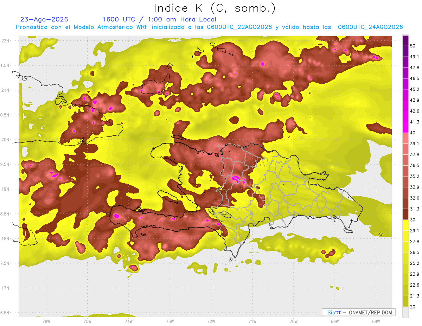Click the color scale value "49.1"
This screenshot has height=326, width=422.
click(x=415, y=57)
